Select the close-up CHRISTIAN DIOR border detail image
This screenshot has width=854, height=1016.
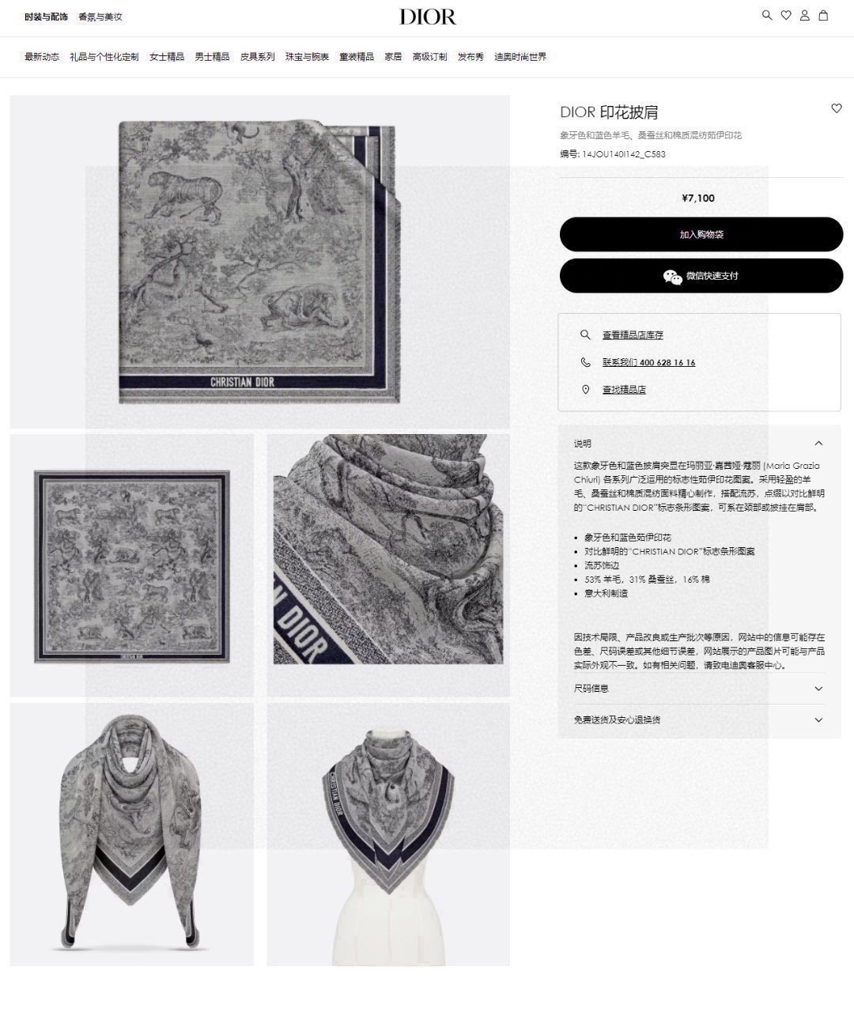point(388,565)
